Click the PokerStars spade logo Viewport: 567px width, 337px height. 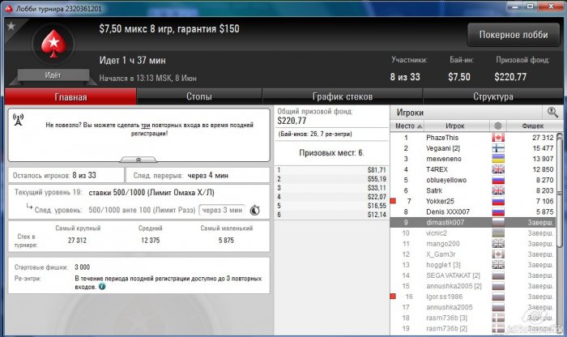click(x=53, y=44)
